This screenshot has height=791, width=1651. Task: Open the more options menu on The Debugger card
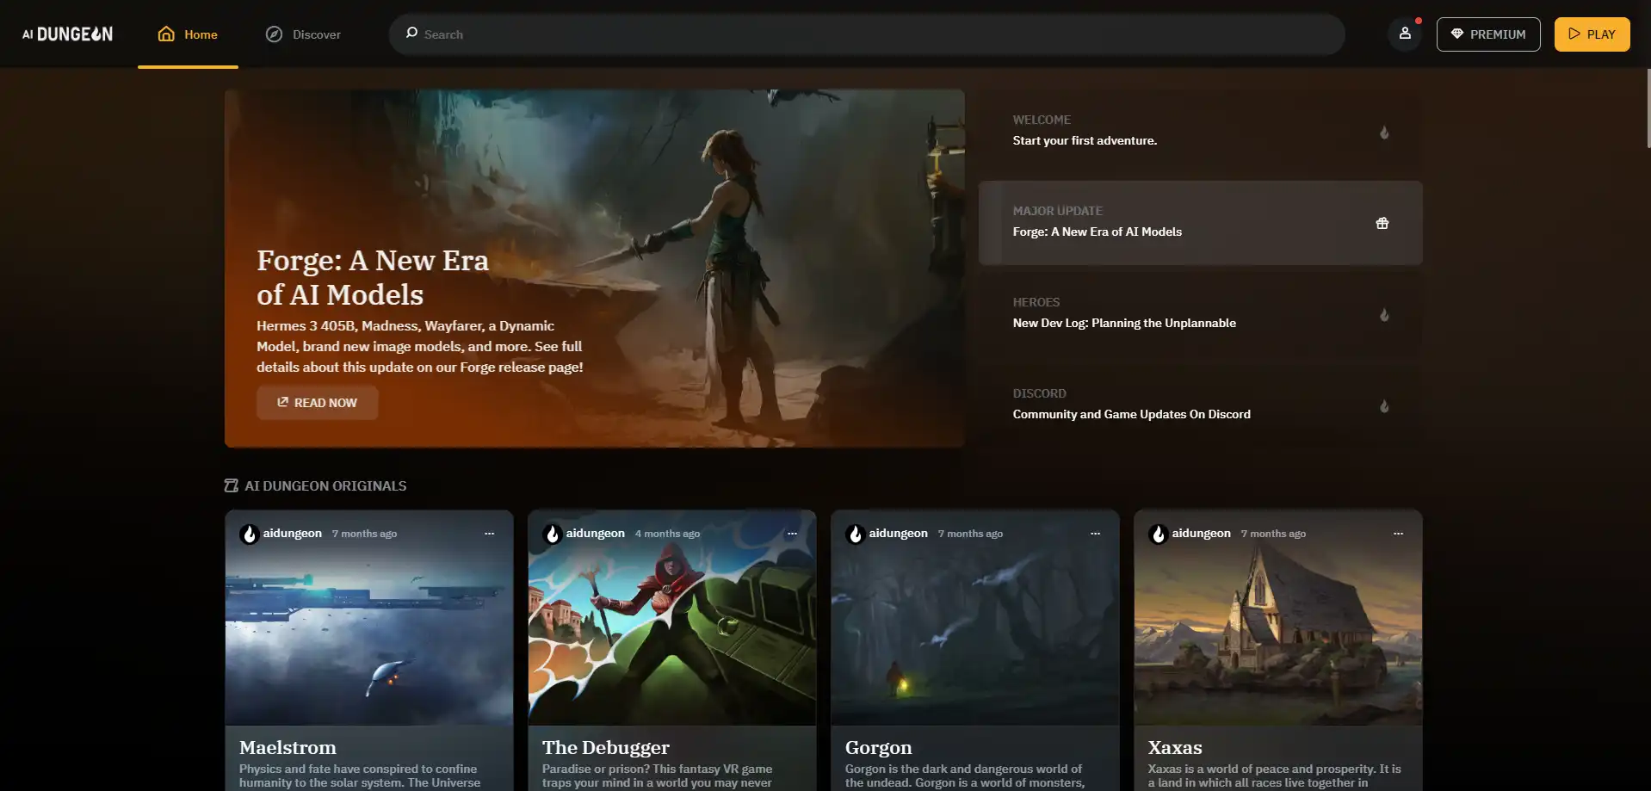pyautogui.click(x=793, y=534)
